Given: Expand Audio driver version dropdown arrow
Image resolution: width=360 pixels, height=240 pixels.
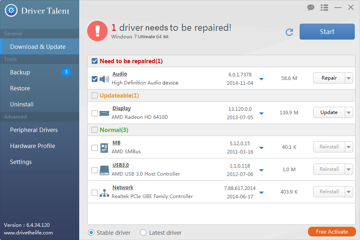Looking at the screenshot, I should click(261, 79).
